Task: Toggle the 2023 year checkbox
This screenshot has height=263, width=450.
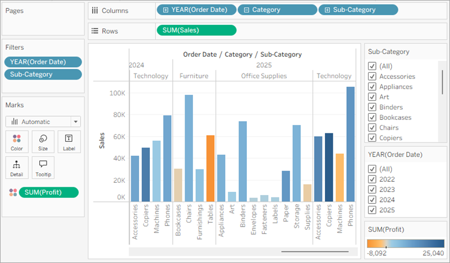Action: tap(372, 190)
